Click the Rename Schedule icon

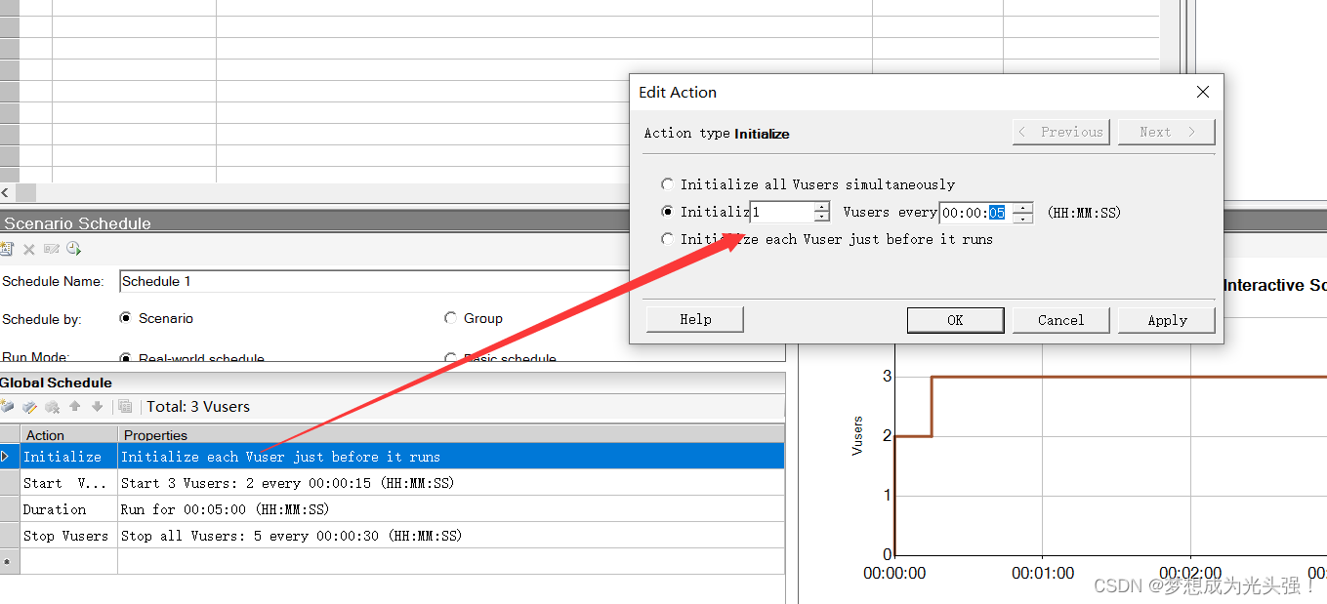click(51, 249)
